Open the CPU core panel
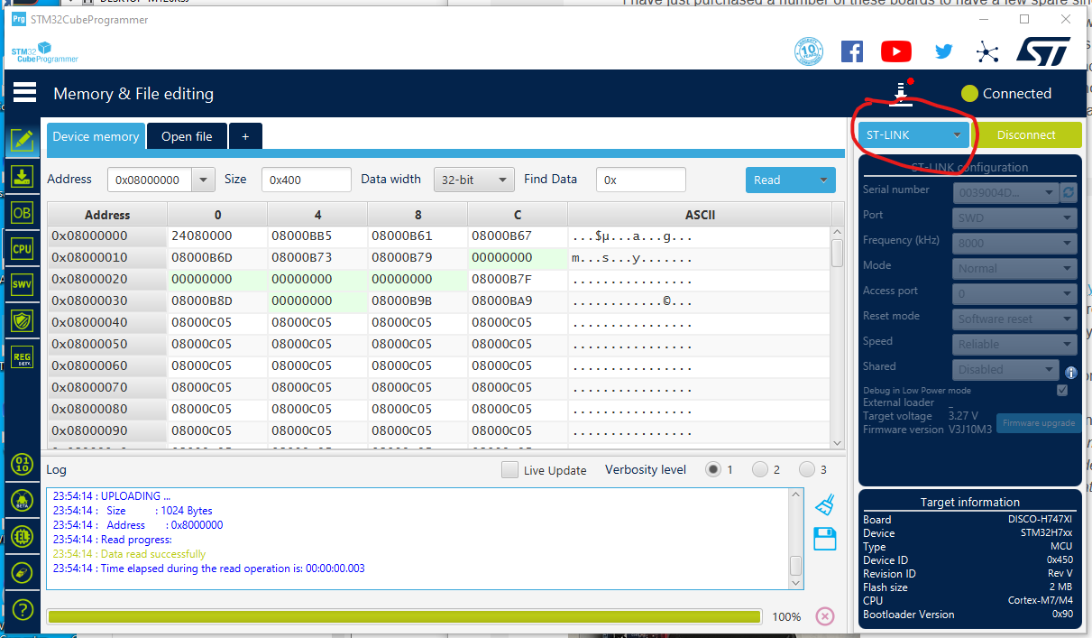Viewport: 1092px width, 638px height. (x=23, y=248)
